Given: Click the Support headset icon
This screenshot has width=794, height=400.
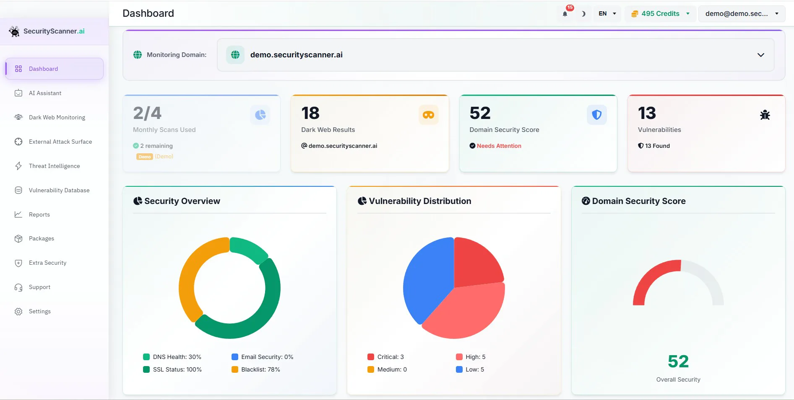Looking at the screenshot, I should pos(18,287).
